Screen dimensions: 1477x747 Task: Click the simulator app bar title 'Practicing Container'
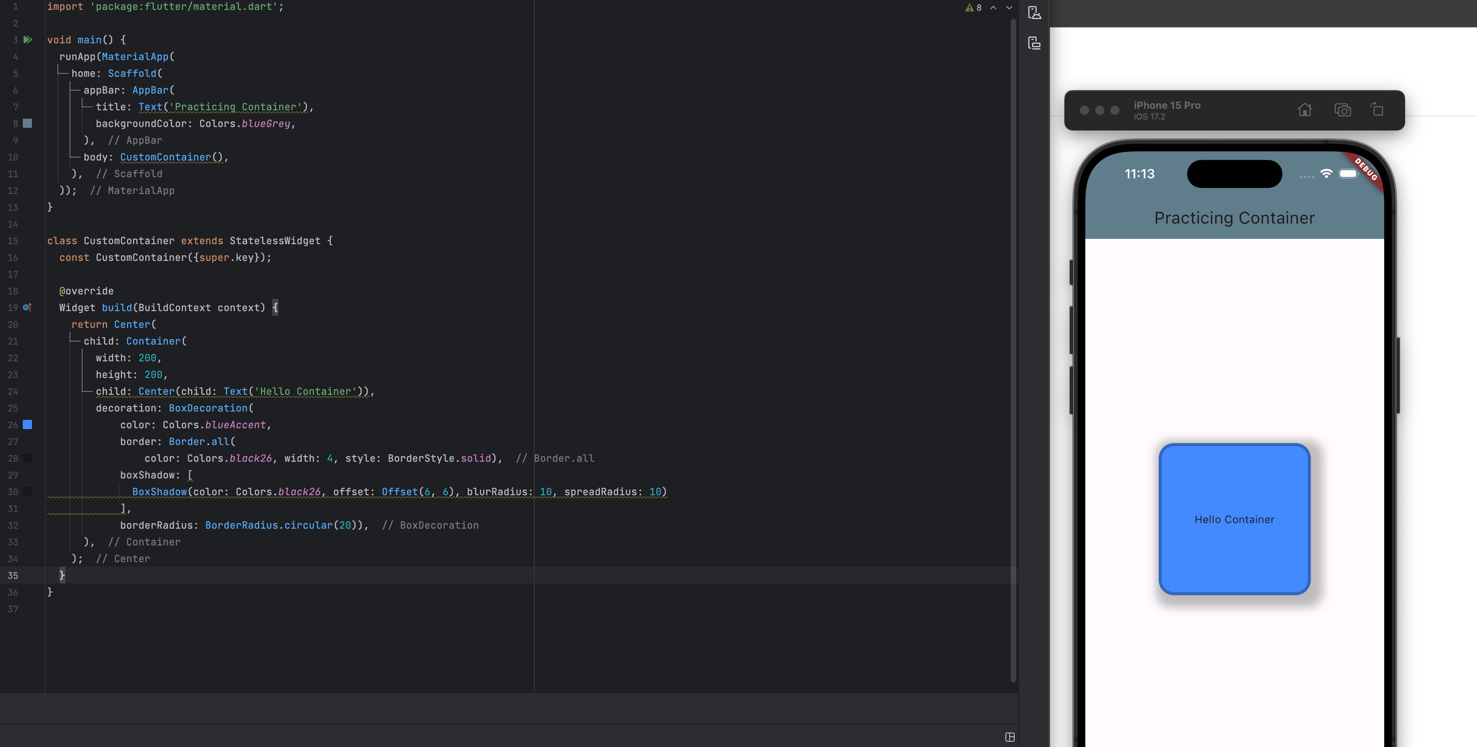tap(1234, 218)
